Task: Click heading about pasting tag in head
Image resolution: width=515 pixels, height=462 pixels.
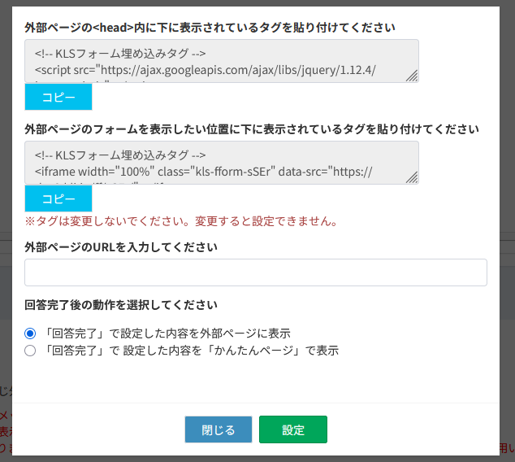Action: 210,28
